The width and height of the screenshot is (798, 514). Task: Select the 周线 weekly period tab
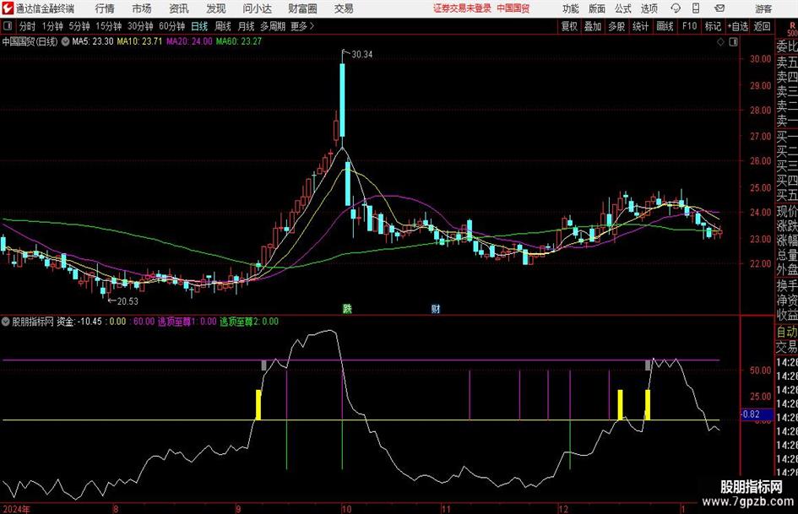click(x=222, y=26)
